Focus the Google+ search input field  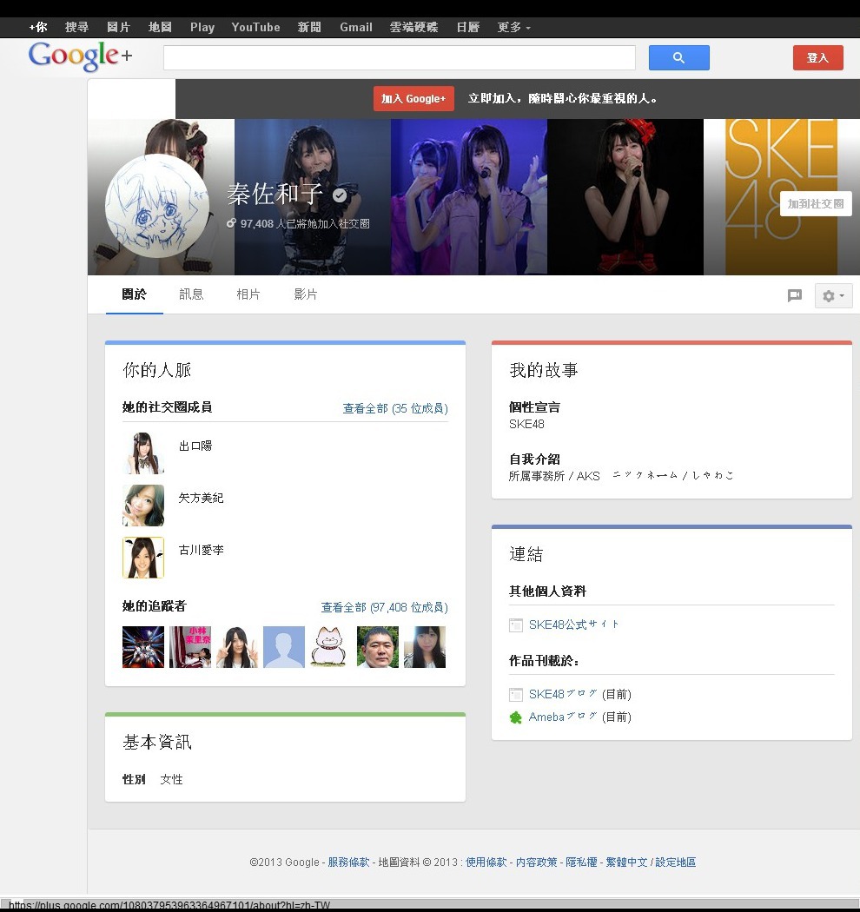pos(399,57)
